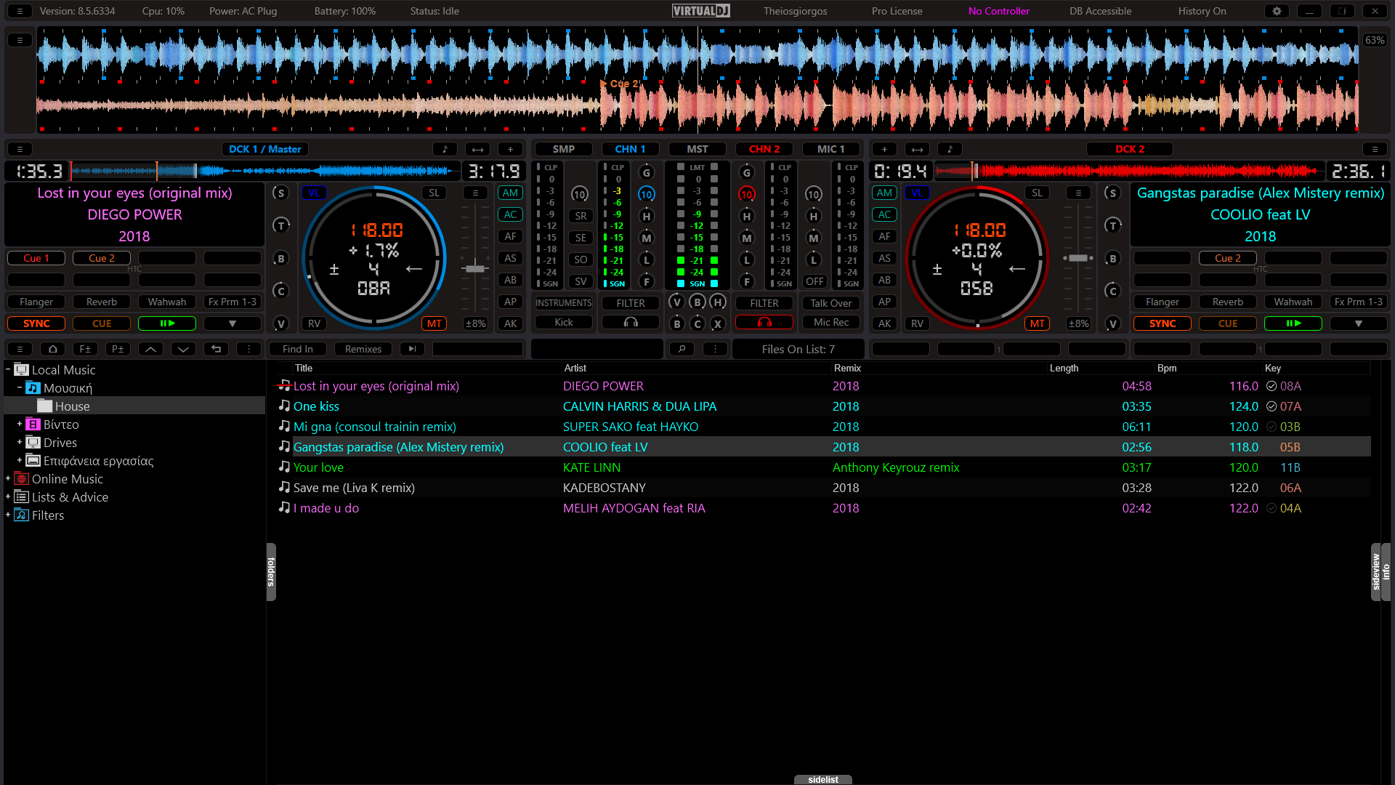The image size is (1395, 785).
Task: Click the plus icon on Deck 1 header
Action: tap(510, 149)
